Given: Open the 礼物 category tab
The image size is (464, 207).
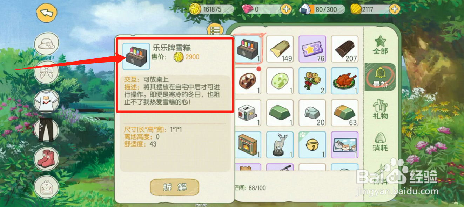Looking at the screenshot, I should coord(380,109).
